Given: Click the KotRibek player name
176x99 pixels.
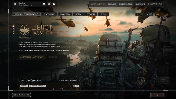Looking at the screenshot, I should tap(22, 3).
